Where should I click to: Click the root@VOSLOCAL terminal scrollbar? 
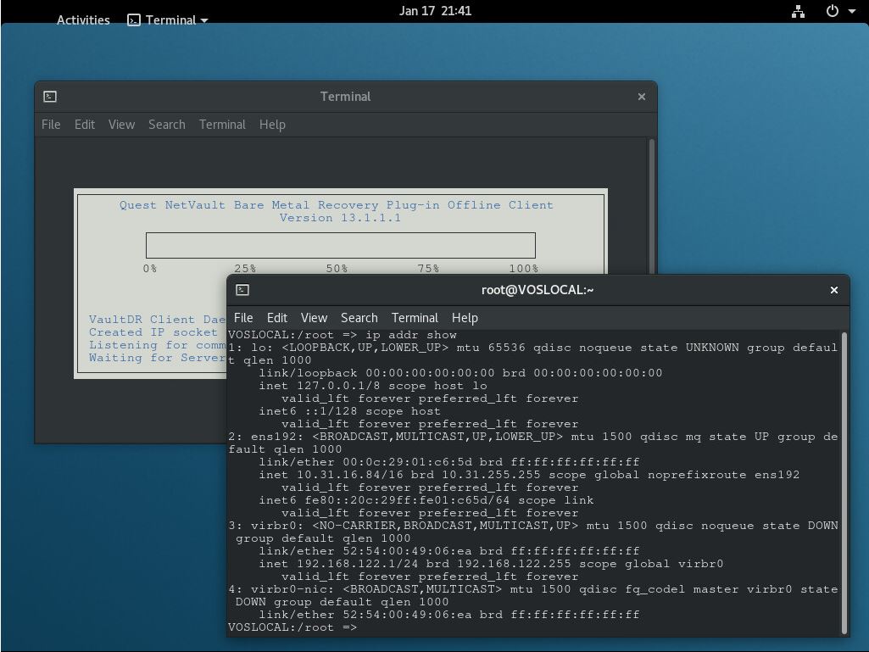point(844,482)
